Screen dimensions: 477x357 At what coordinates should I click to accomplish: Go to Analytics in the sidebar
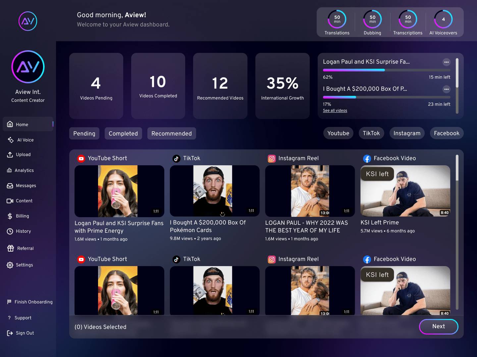pyautogui.click(x=24, y=170)
